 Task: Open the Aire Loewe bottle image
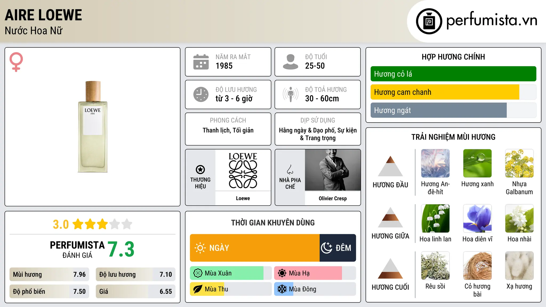point(93,127)
